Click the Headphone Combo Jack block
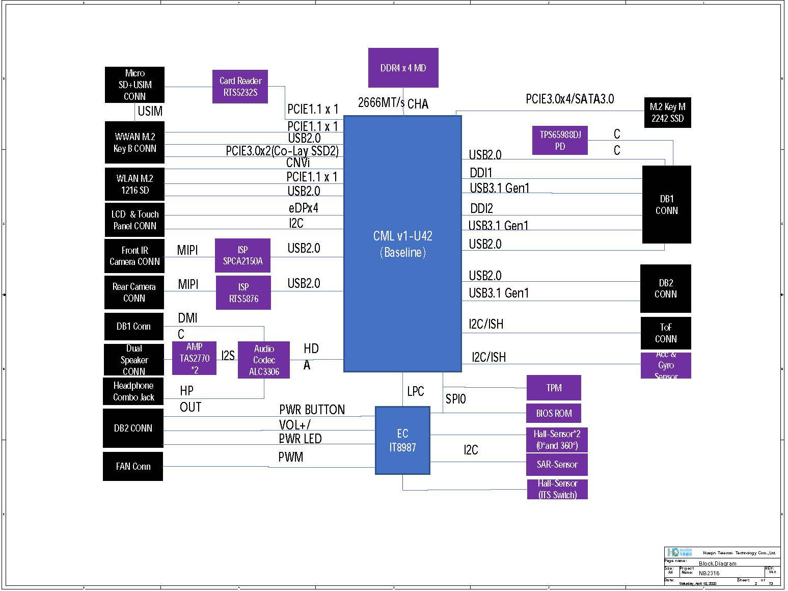Image resolution: width=788 pixels, height=591 pixels. (133, 391)
